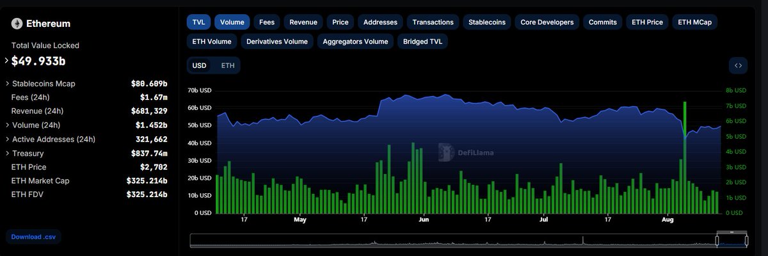768x256 pixels.
Task: Click the tallest green volume bar in August
Action: coord(685,157)
